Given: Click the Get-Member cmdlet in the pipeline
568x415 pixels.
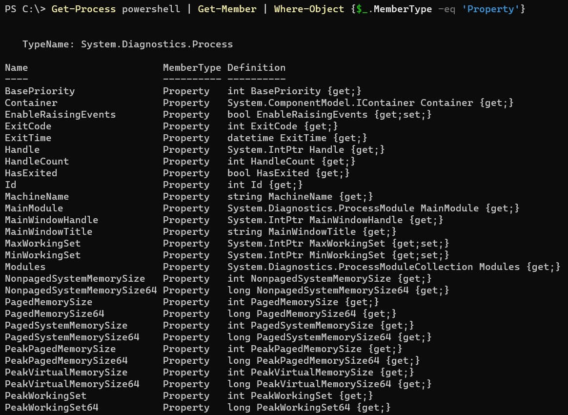Looking at the screenshot, I should point(227,9).
